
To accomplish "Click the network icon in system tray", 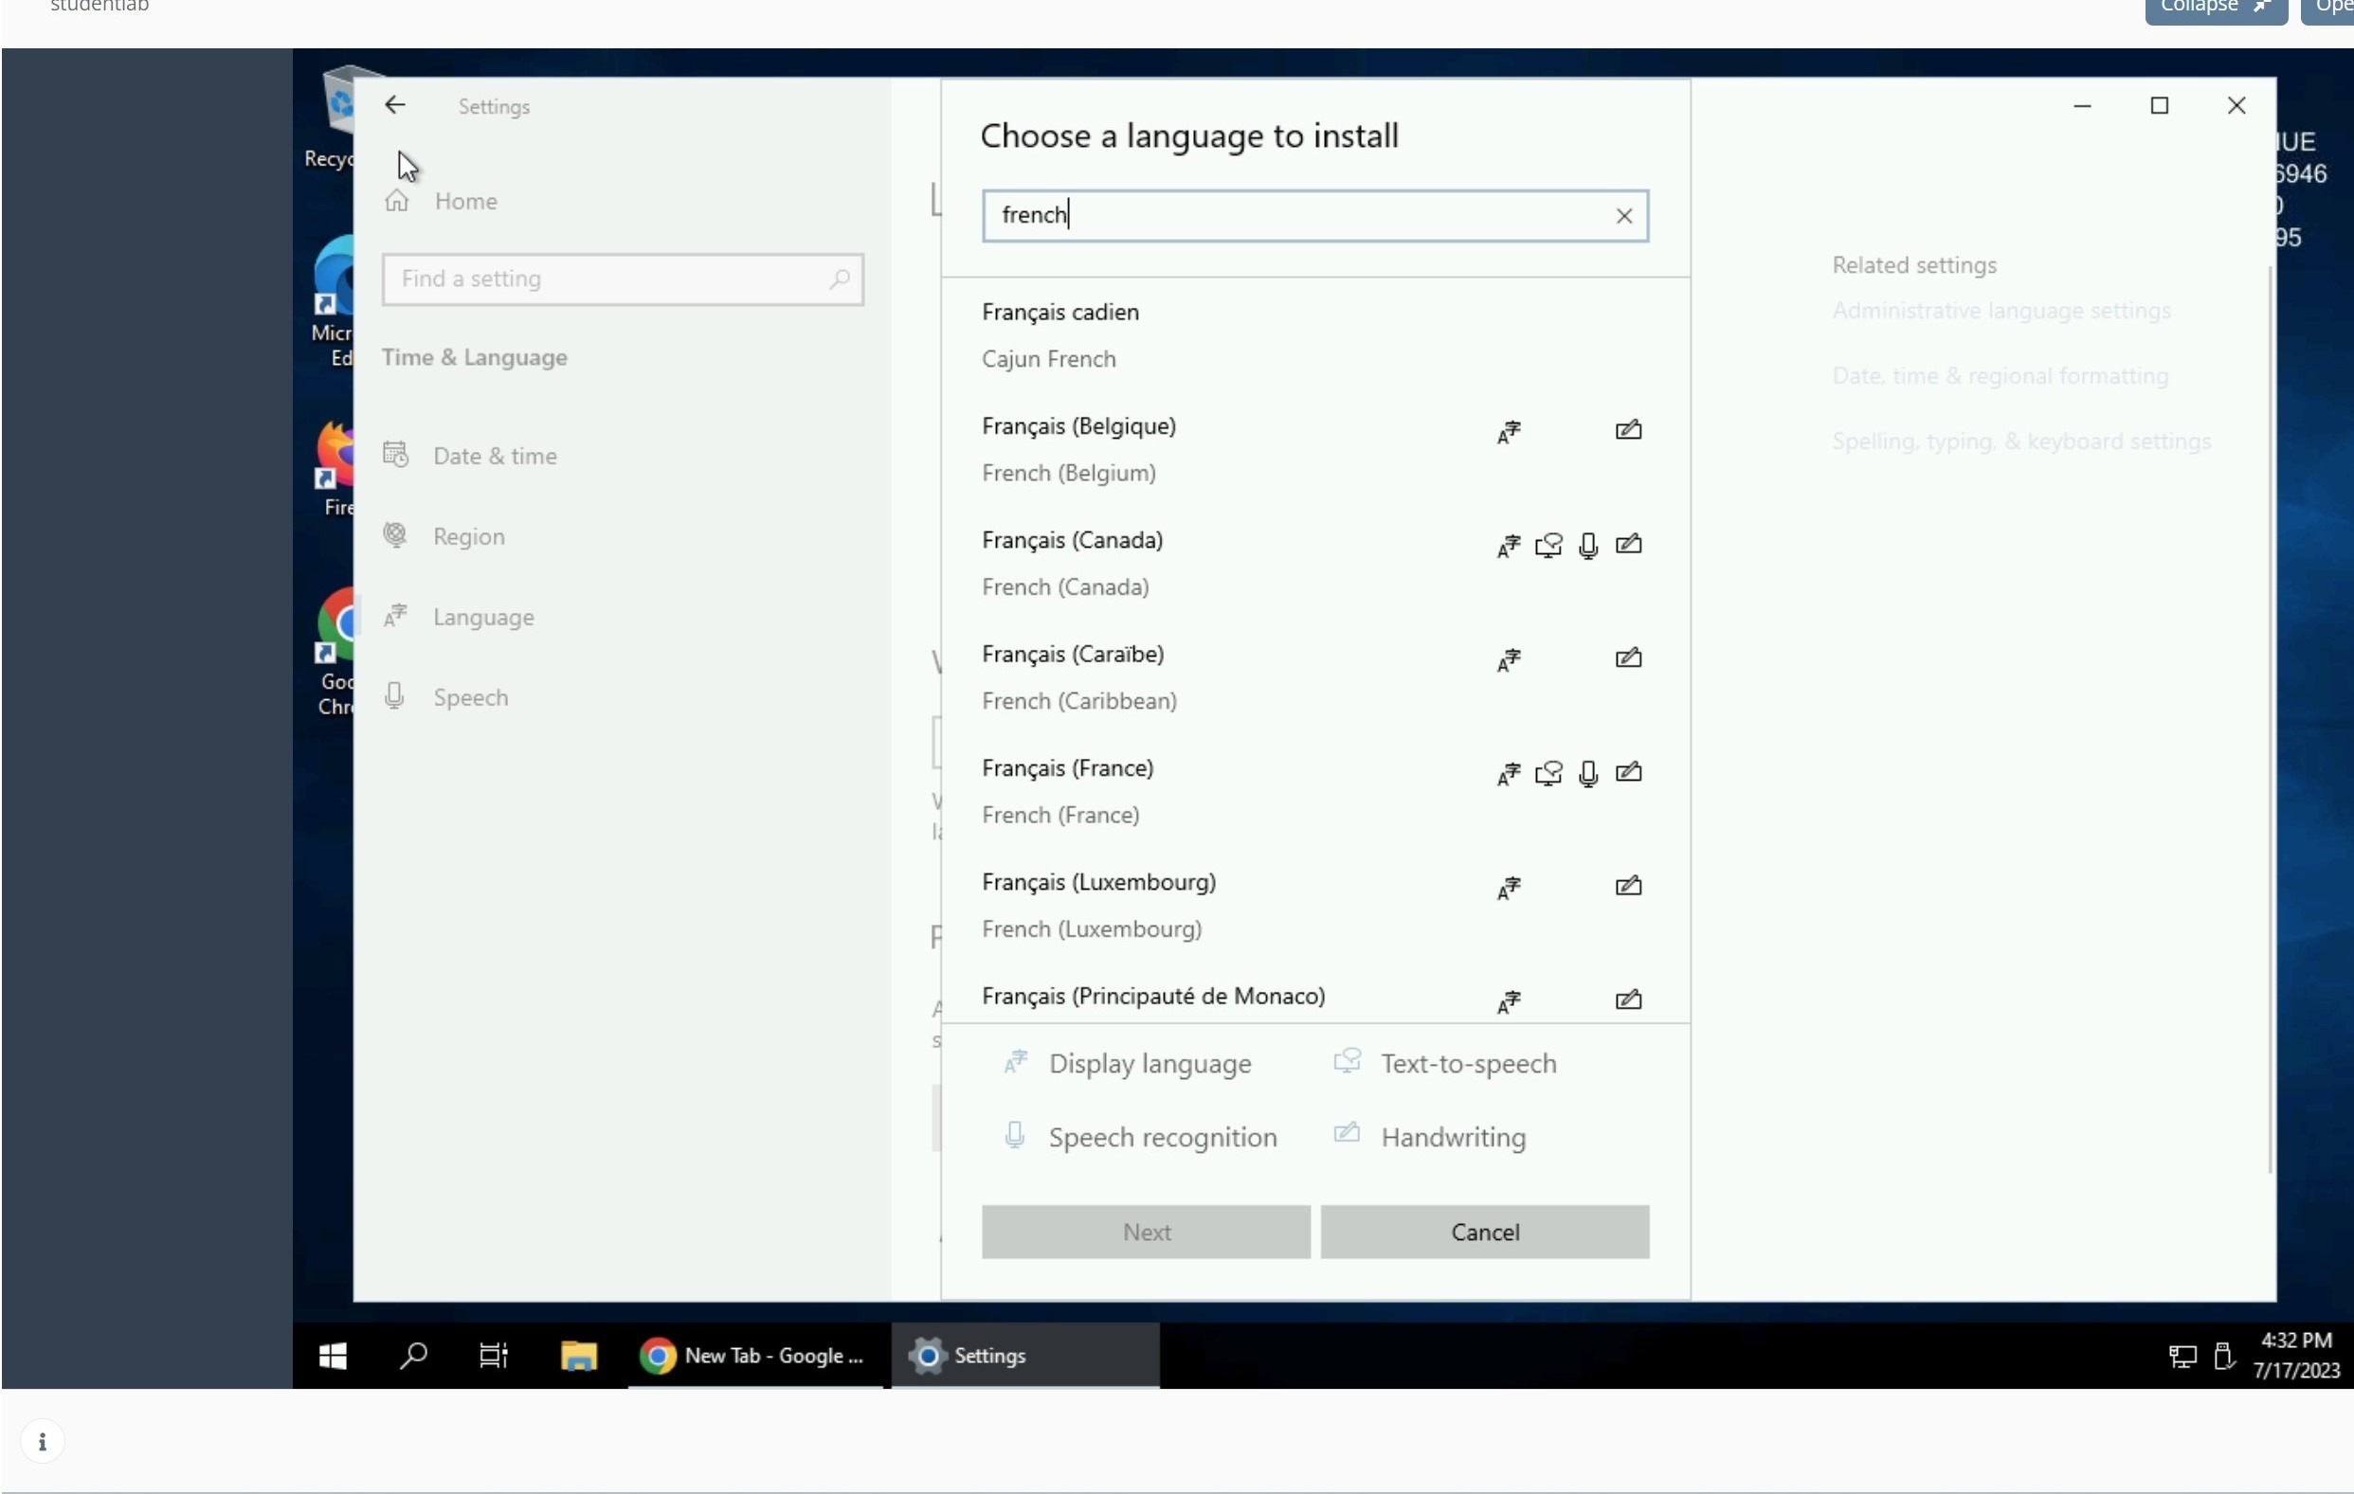I will pyautogui.click(x=2182, y=1357).
